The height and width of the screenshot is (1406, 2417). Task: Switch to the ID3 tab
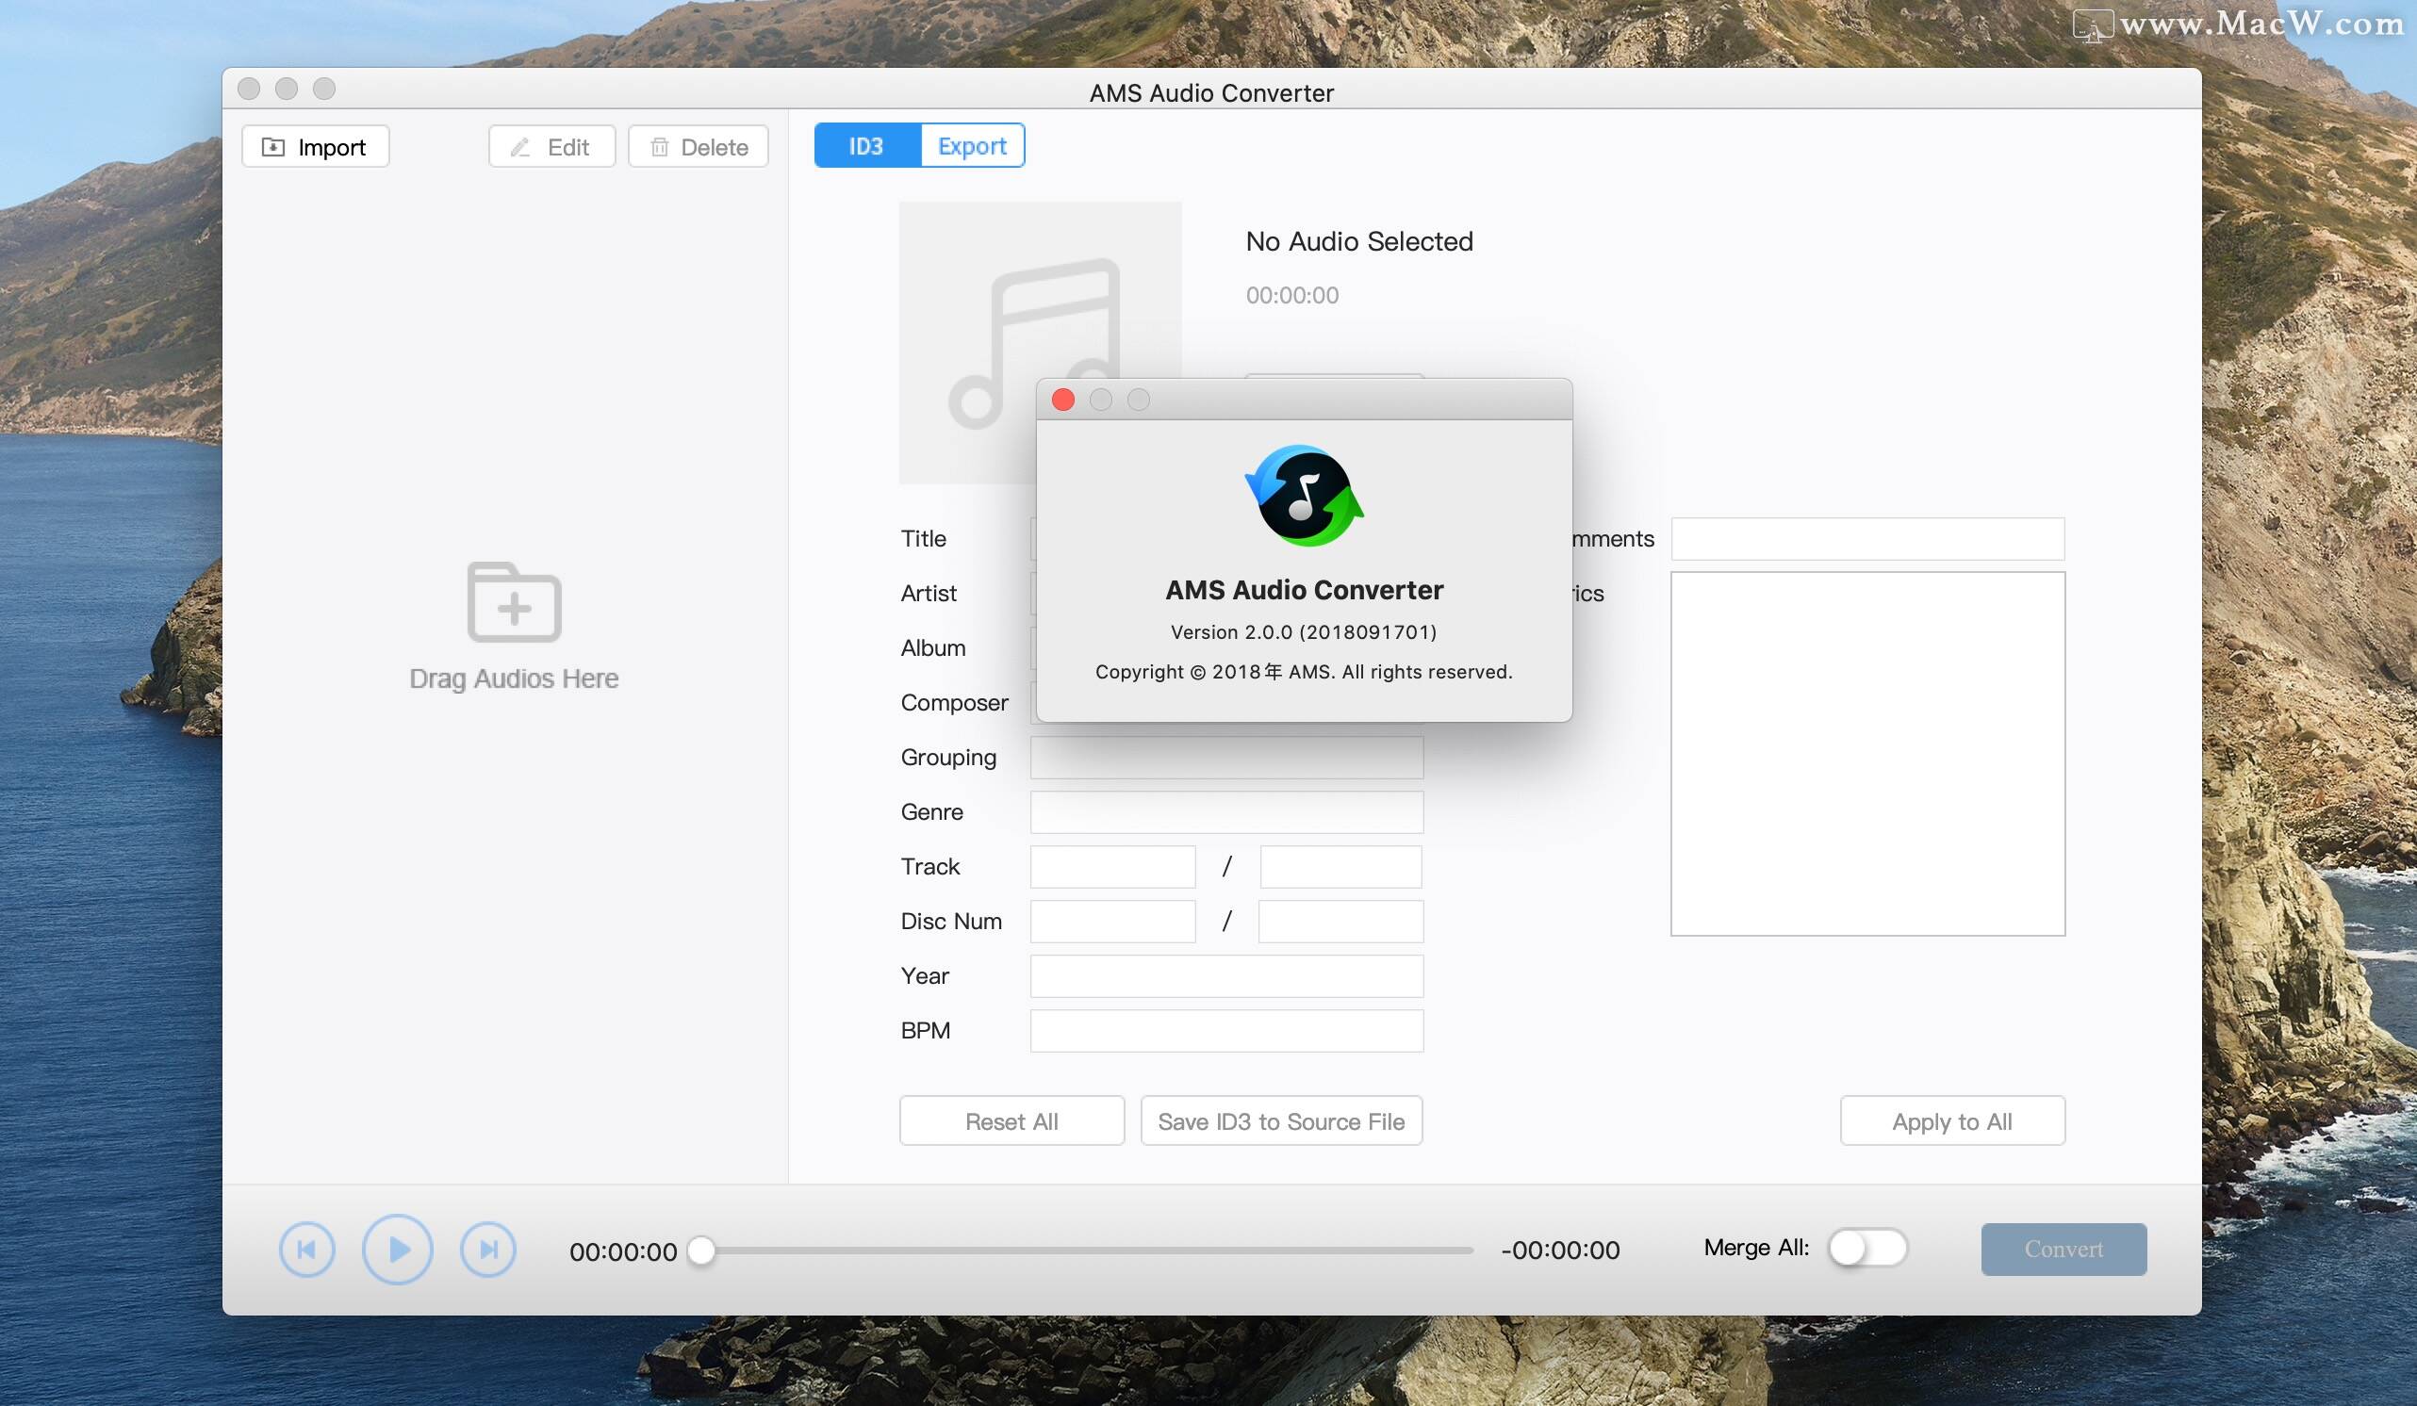(867, 146)
